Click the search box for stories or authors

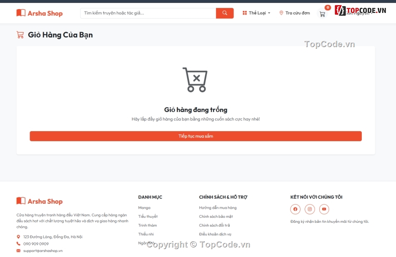click(x=148, y=13)
